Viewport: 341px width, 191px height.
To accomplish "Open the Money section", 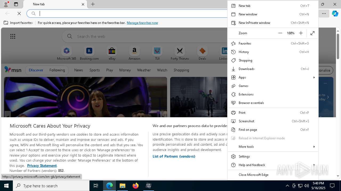I will [125, 70].
